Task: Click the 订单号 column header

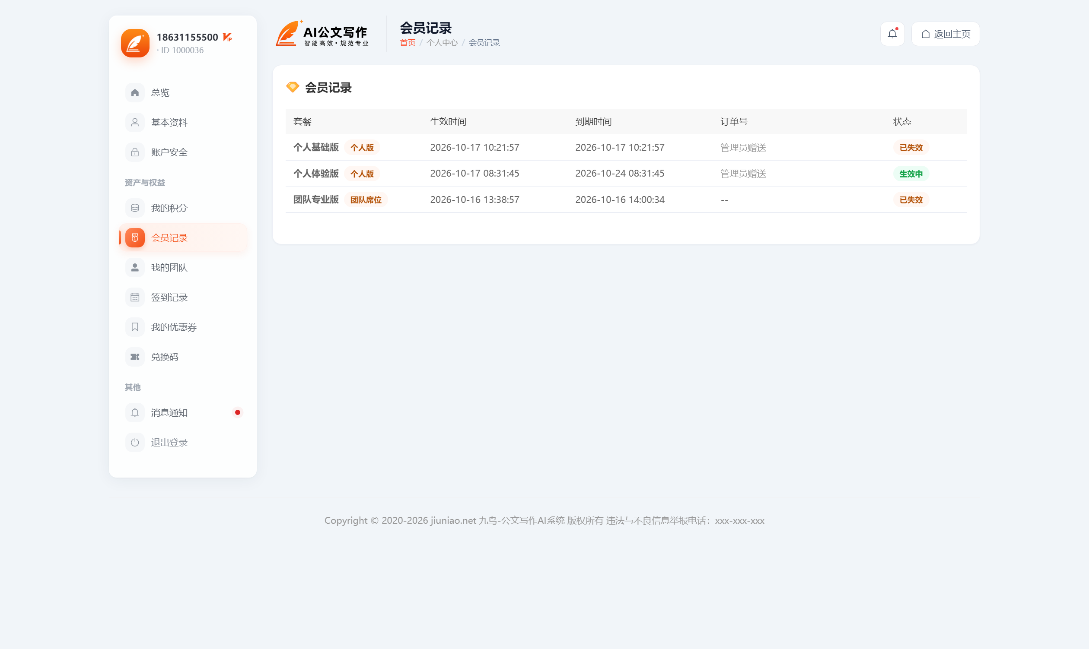Action: (734, 122)
